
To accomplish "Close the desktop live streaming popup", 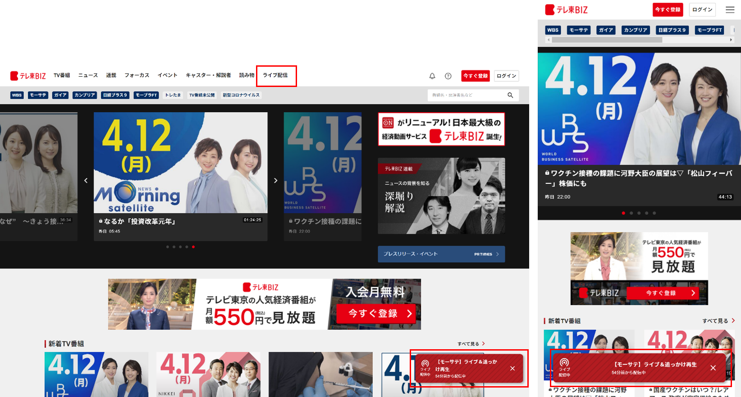I will (512, 369).
